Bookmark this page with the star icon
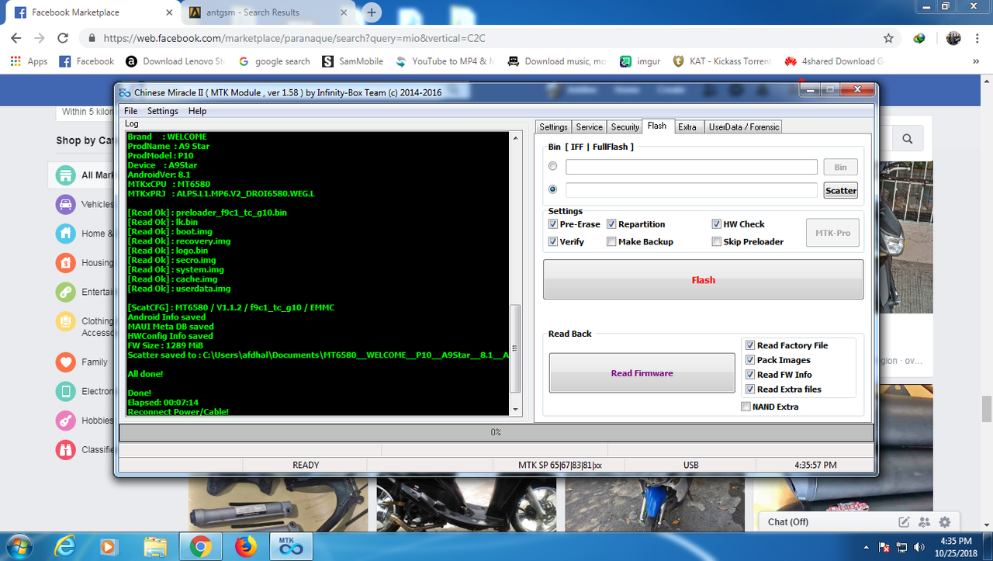 click(x=888, y=38)
